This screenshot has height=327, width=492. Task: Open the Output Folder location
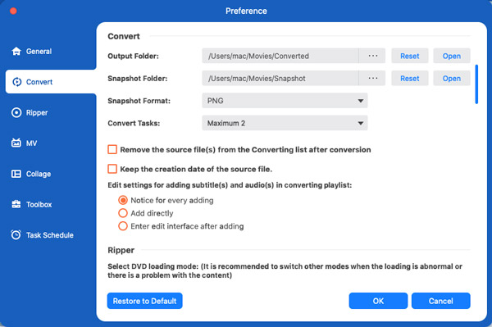pyautogui.click(x=452, y=56)
